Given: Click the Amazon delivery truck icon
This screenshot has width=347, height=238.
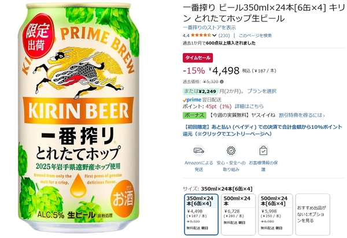Looking at the screenshot, I should tap(198, 151).
